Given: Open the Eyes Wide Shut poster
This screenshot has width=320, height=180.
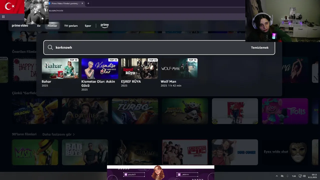Looking at the screenshot, I should pos(285,152).
